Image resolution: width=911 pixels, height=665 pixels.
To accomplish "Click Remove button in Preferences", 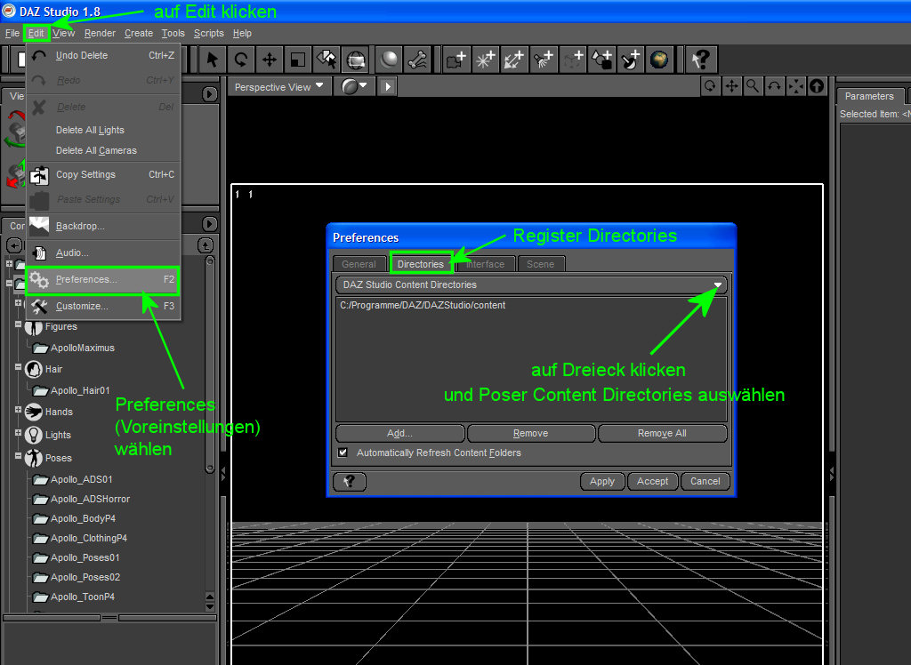I will pos(530,433).
